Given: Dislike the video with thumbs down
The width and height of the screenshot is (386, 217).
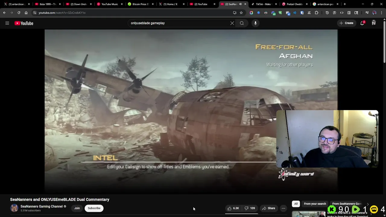Looking at the screenshot, I should (x=250, y=208).
